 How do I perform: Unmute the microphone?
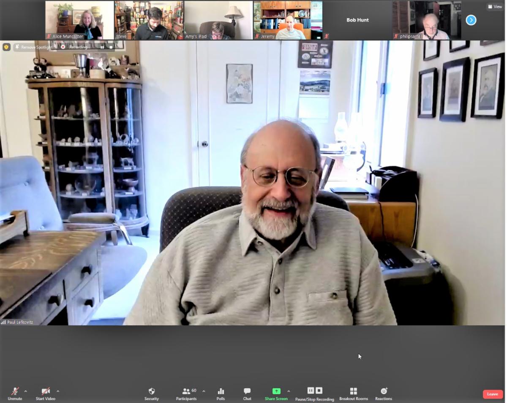[x=15, y=394]
